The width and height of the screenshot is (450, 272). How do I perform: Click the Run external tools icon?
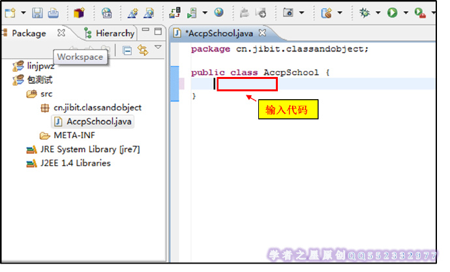420,13
